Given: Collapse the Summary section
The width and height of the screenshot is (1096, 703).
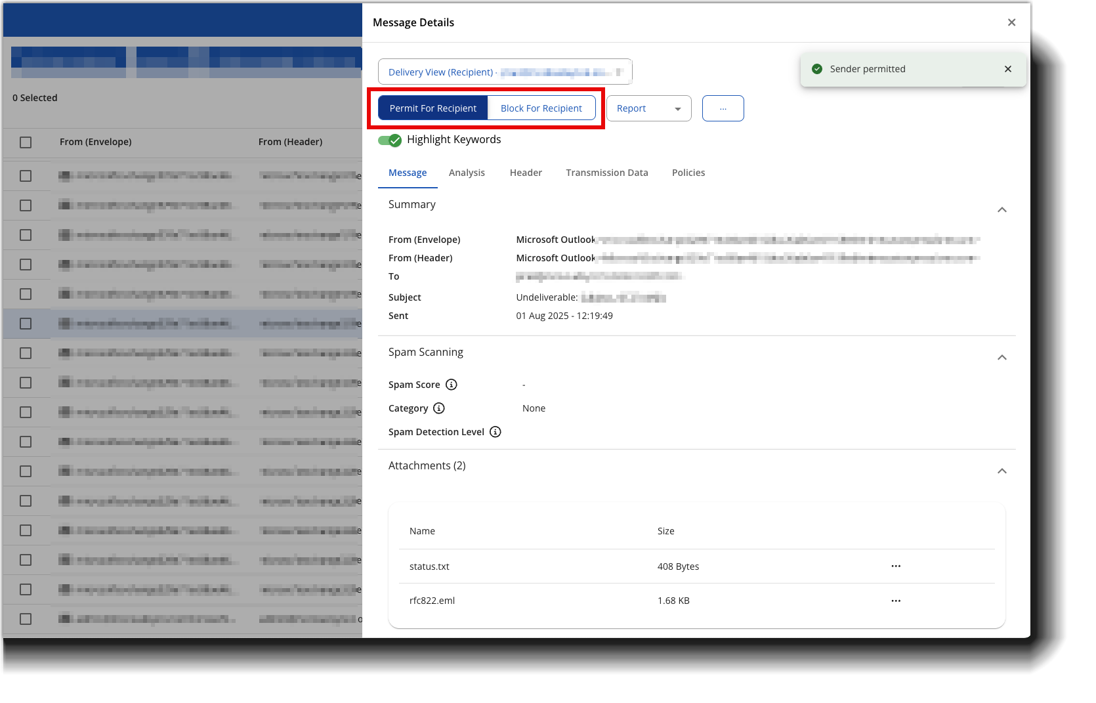Looking at the screenshot, I should 1001,210.
